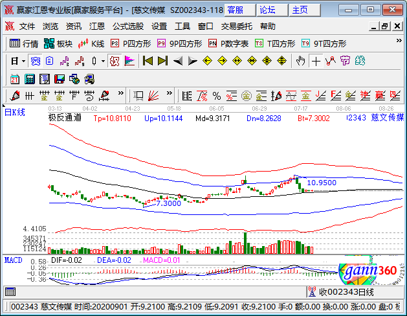The width and height of the screenshot is (407, 316).
Task: Click the signal tower status icon
Action: [312, 291]
